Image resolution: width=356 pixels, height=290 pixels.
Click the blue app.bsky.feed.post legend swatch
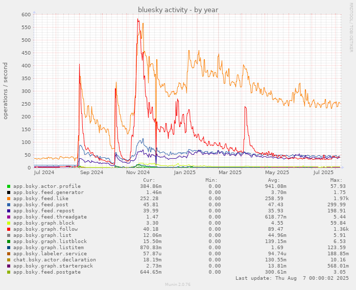click(x=9, y=205)
